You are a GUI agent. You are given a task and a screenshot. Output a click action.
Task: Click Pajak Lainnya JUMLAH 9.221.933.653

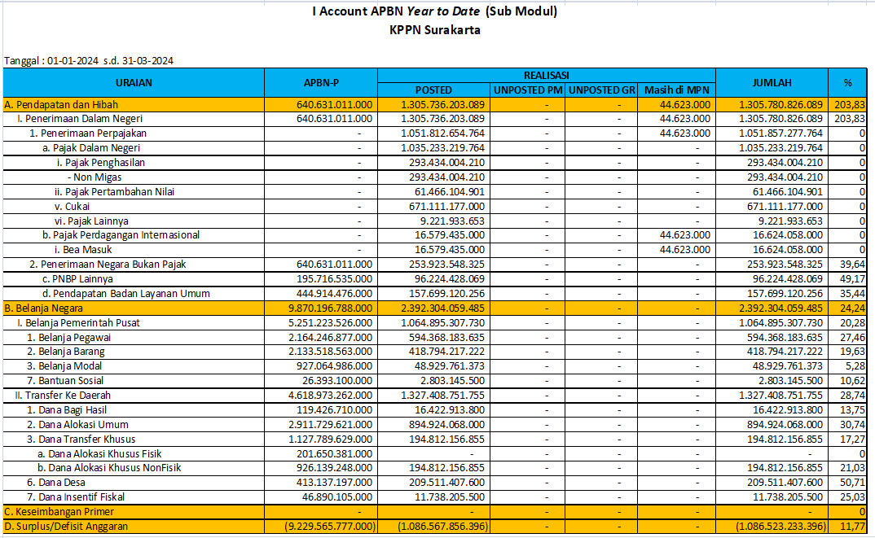tap(791, 221)
